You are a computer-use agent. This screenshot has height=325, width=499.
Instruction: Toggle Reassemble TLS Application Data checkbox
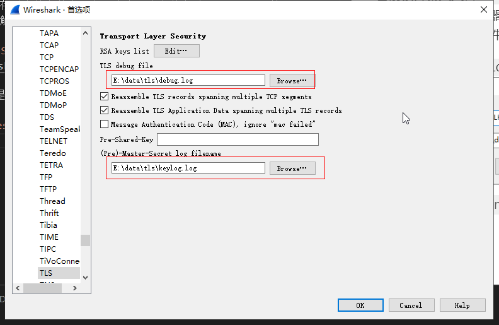[x=105, y=110]
